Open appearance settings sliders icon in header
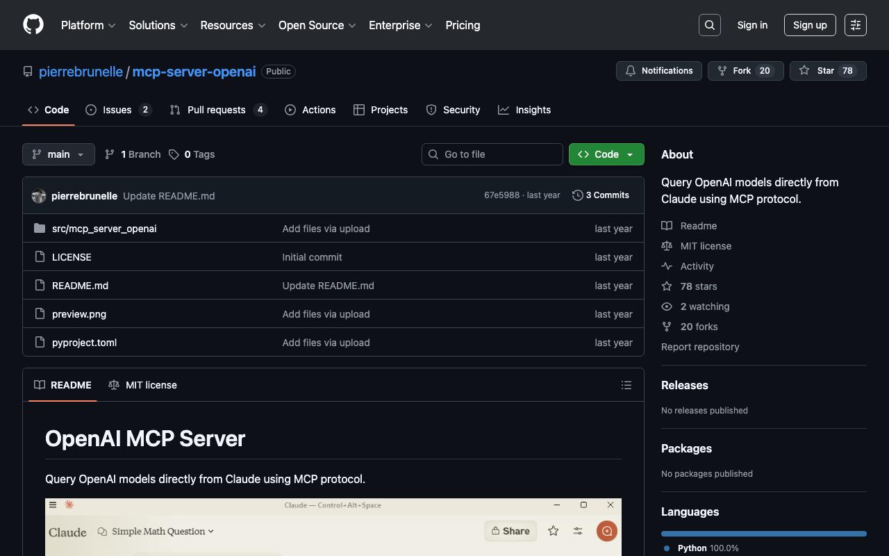Image resolution: width=889 pixels, height=556 pixels. coord(855,25)
